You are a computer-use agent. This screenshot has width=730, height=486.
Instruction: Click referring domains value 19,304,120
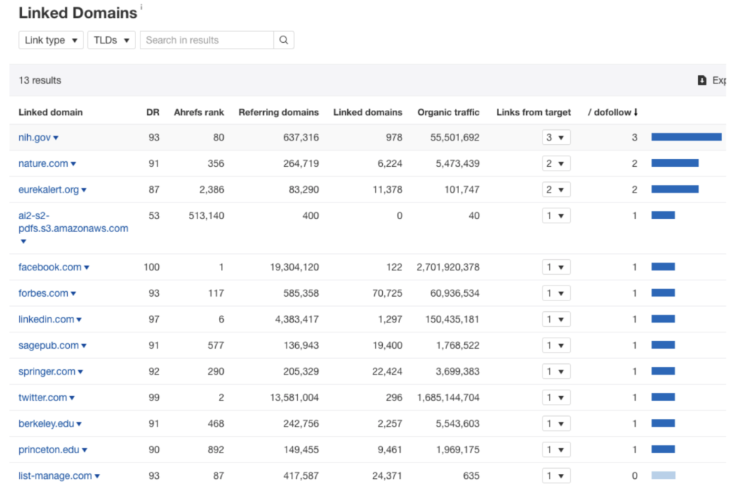[294, 267]
